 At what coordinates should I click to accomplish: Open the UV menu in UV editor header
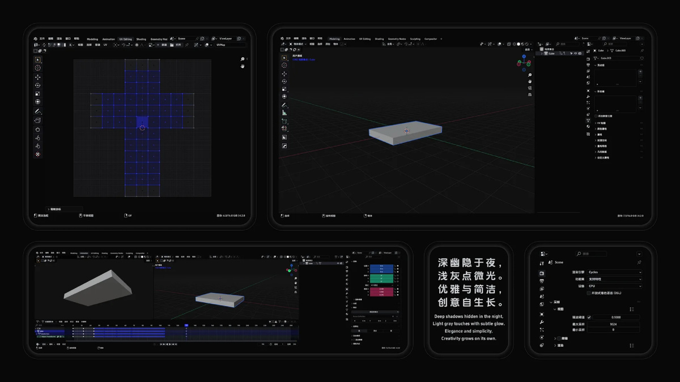click(105, 45)
